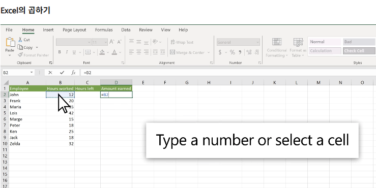The width and height of the screenshot is (376, 188).
Task: Expand the number format General dropdown
Action: click(257, 42)
